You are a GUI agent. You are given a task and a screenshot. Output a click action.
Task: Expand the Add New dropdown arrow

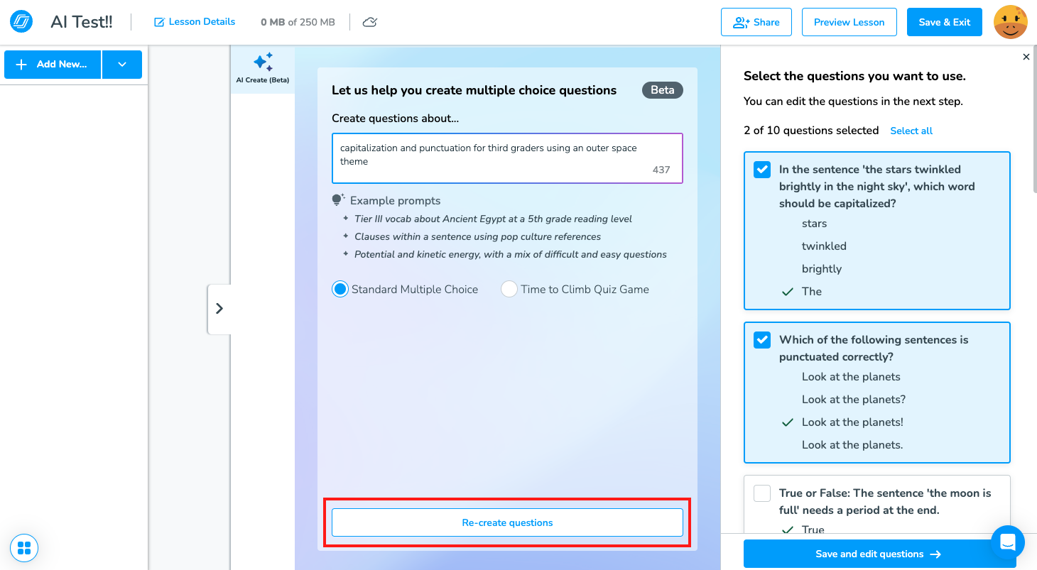[x=122, y=65]
